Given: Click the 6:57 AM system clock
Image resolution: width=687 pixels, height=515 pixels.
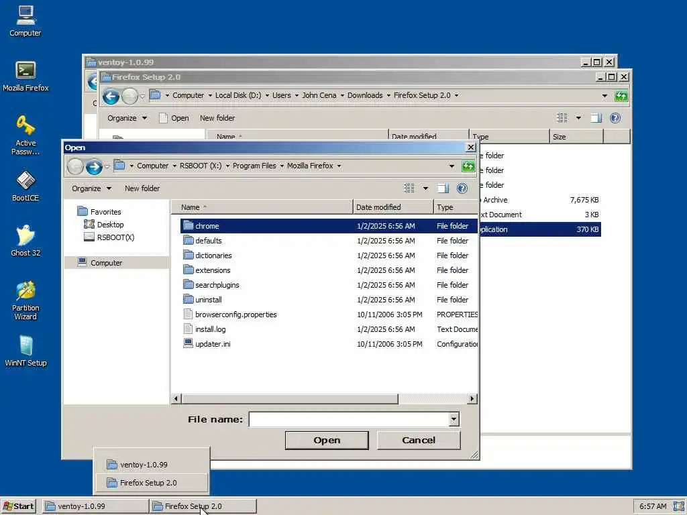Looking at the screenshot, I should coord(653,506).
